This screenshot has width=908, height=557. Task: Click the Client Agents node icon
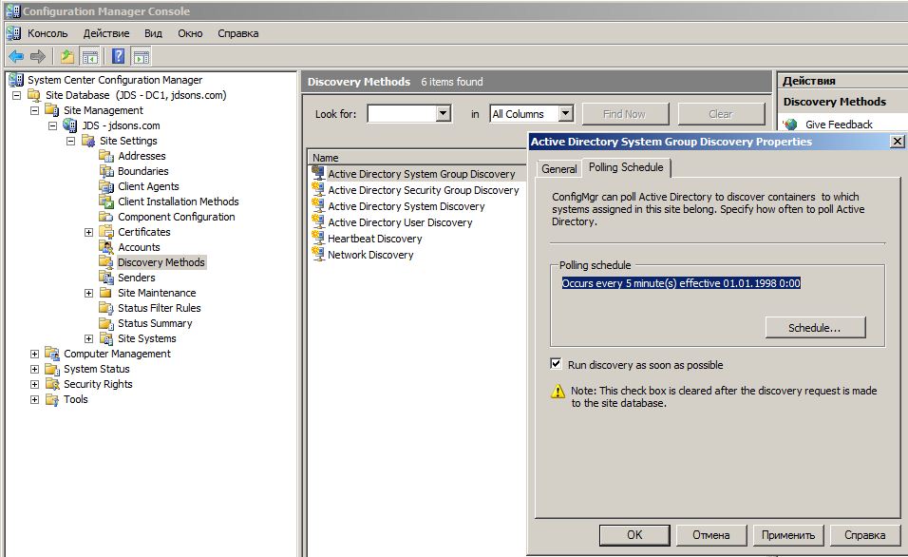[106, 186]
